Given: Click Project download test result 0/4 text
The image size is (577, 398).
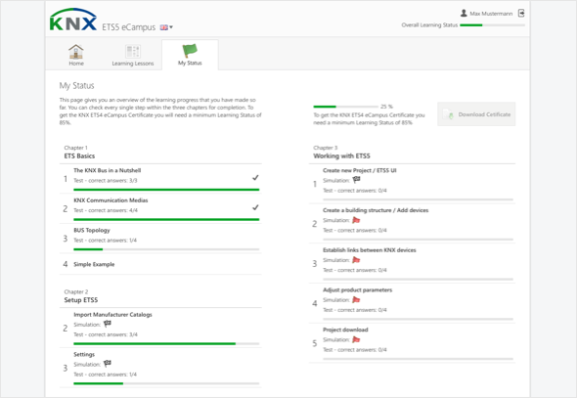Looking at the screenshot, I should 355,349.
